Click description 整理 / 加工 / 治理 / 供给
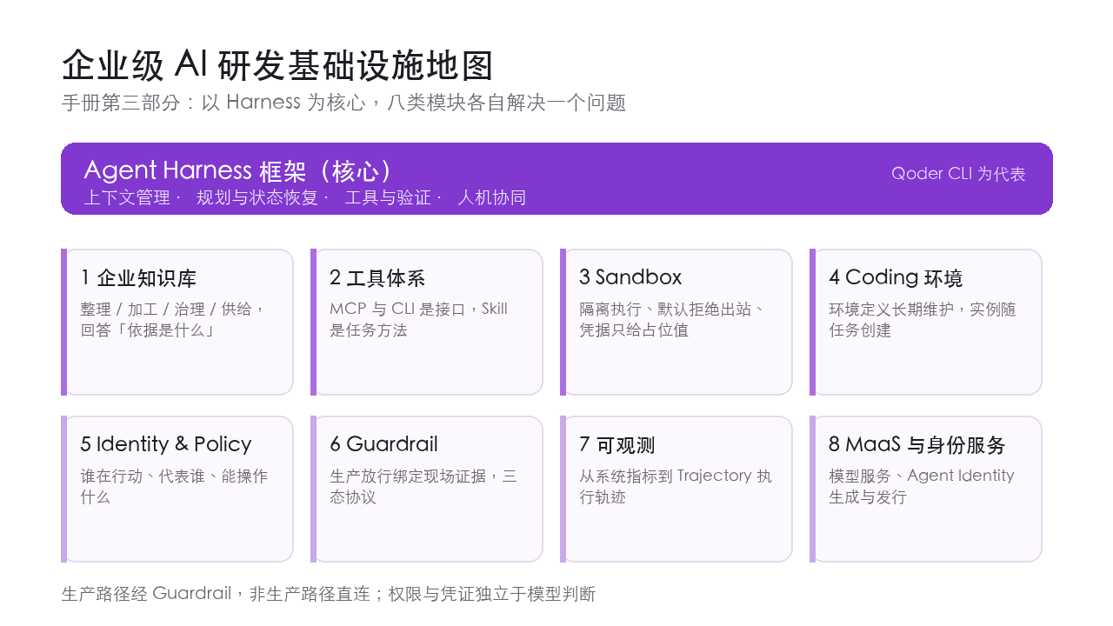This screenshot has height=626, width=1113. tap(173, 320)
